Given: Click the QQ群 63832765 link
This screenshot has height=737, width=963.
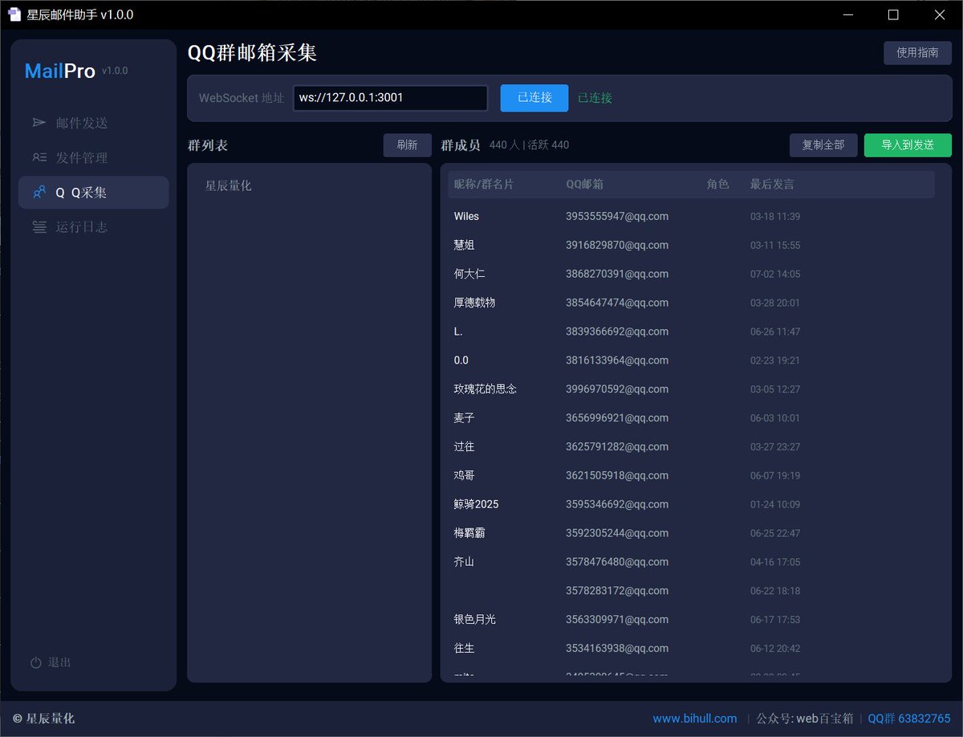Looking at the screenshot, I should coord(909,719).
